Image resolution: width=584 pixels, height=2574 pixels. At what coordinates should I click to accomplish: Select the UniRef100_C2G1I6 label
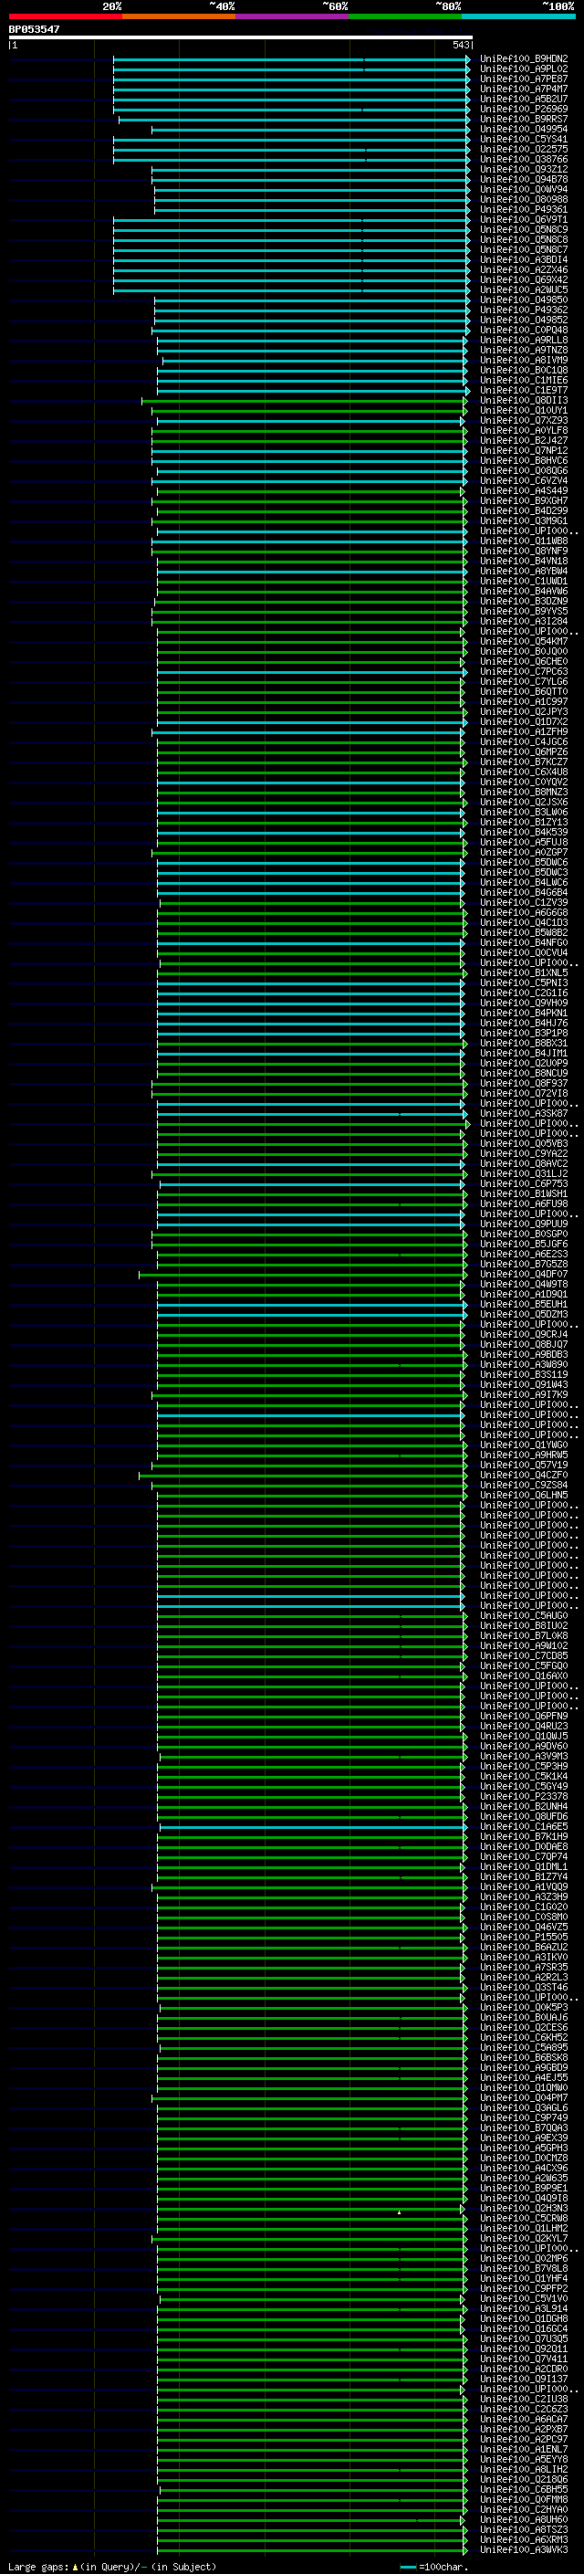coord(523,993)
